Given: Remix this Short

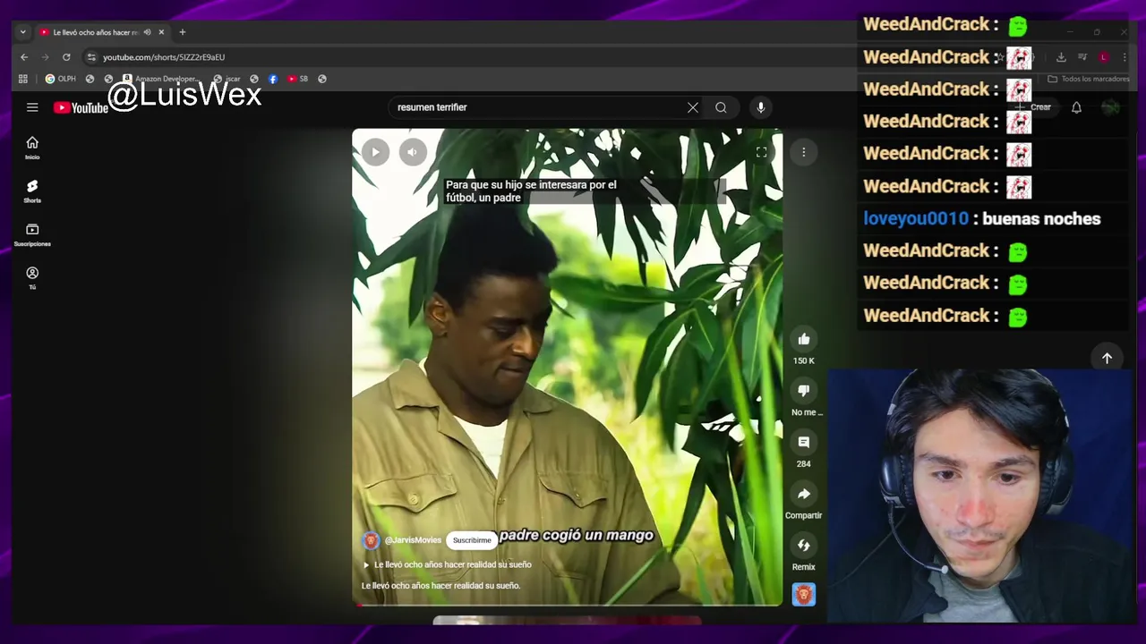Looking at the screenshot, I should [804, 546].
